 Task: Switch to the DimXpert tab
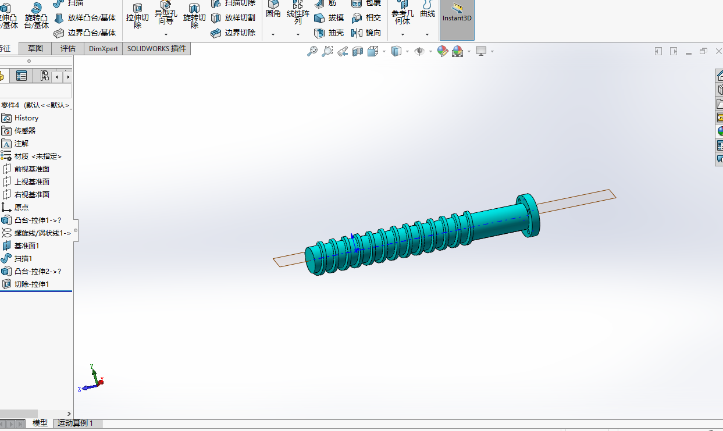(104, 49)
